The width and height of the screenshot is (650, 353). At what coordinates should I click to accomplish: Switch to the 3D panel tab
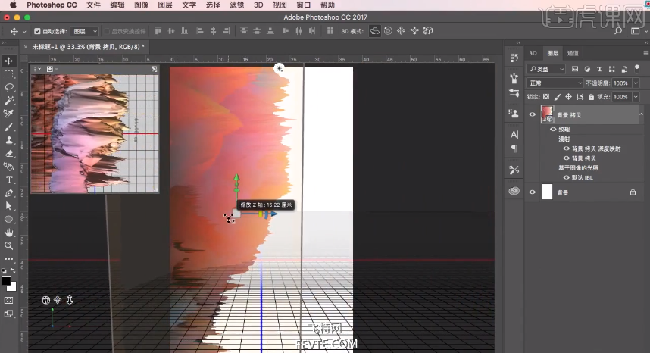[x=533, y=53]
